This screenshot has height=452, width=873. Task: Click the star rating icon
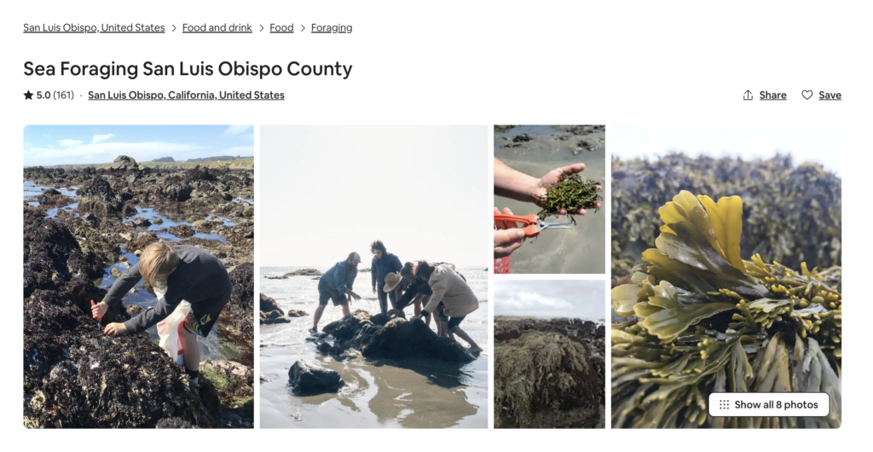(28, 96)
